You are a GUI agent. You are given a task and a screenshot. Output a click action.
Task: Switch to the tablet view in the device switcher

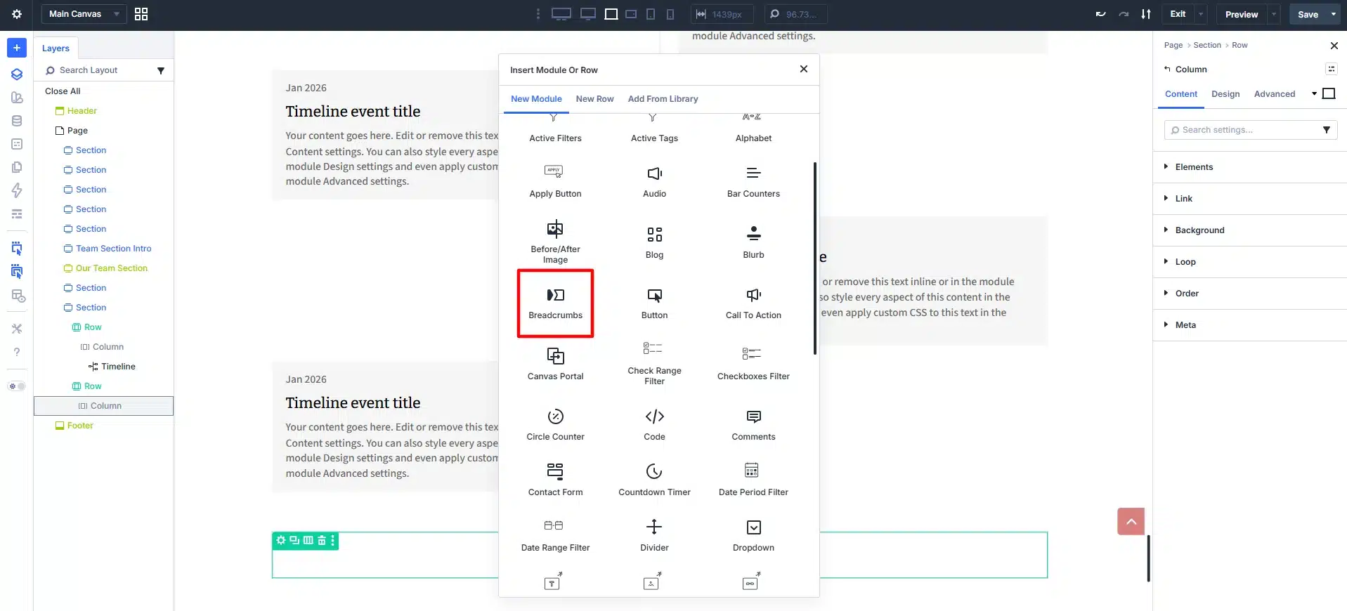pyautogui.click(x=651, y=14)
